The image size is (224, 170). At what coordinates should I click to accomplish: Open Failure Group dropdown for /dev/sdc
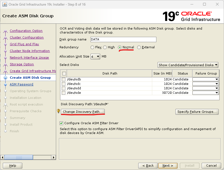(206, 84)
